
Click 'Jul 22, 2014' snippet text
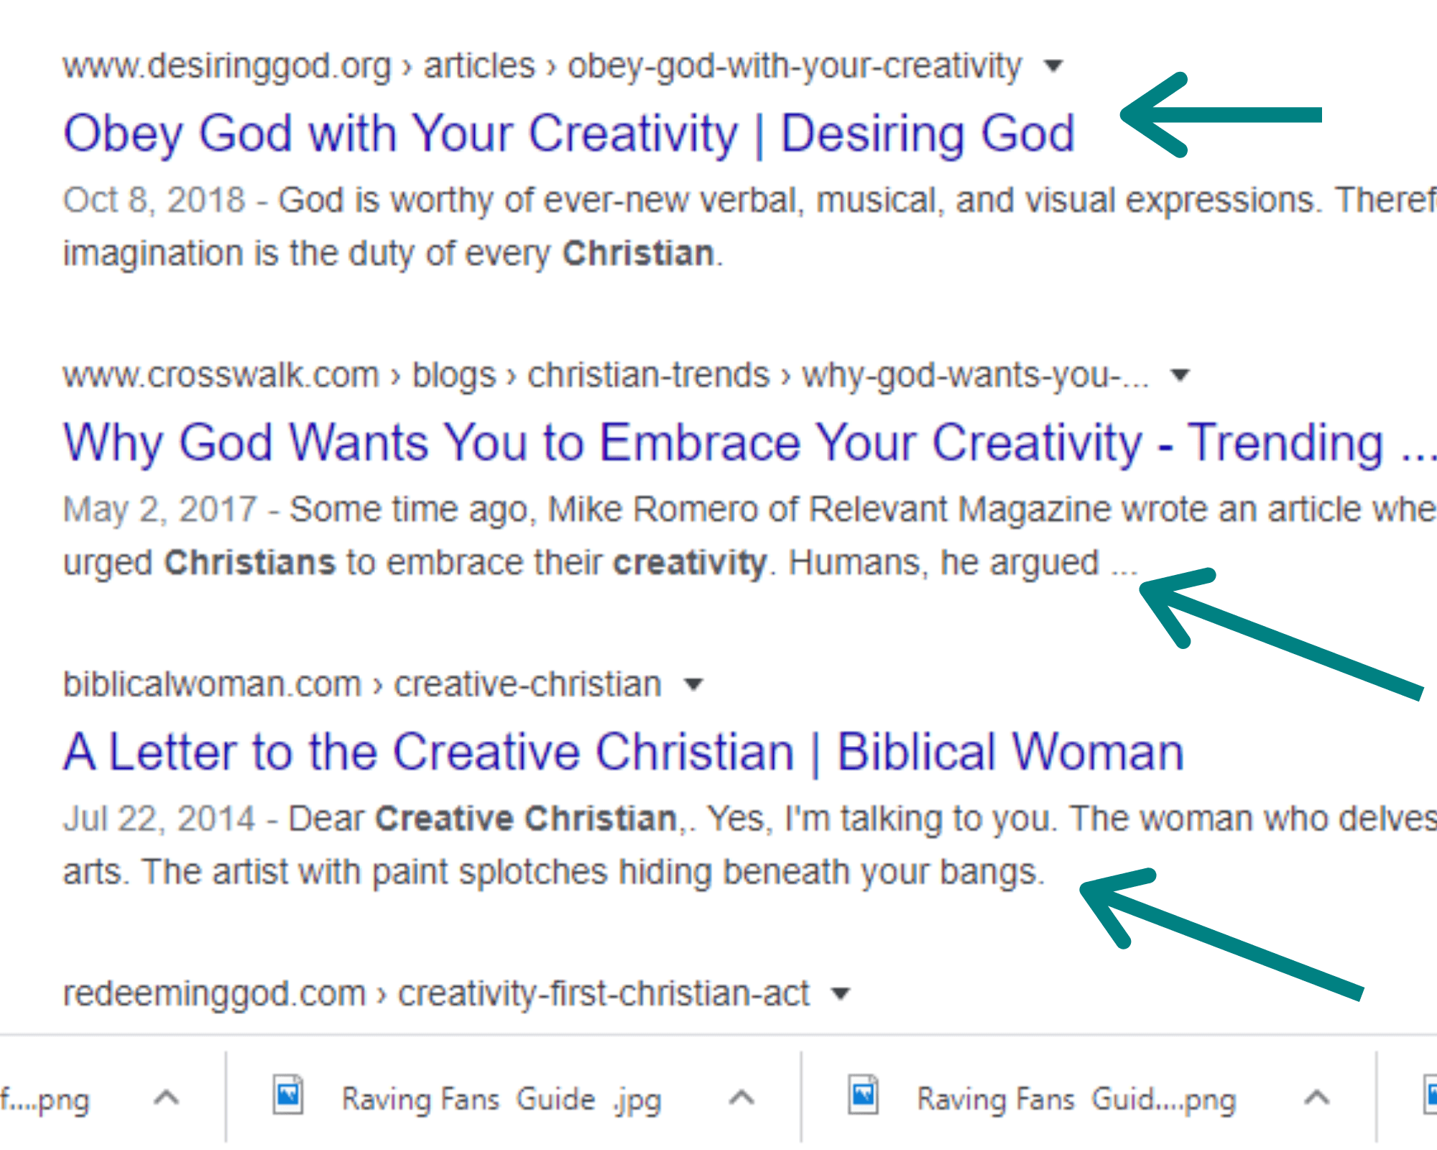tap(159, 819)
